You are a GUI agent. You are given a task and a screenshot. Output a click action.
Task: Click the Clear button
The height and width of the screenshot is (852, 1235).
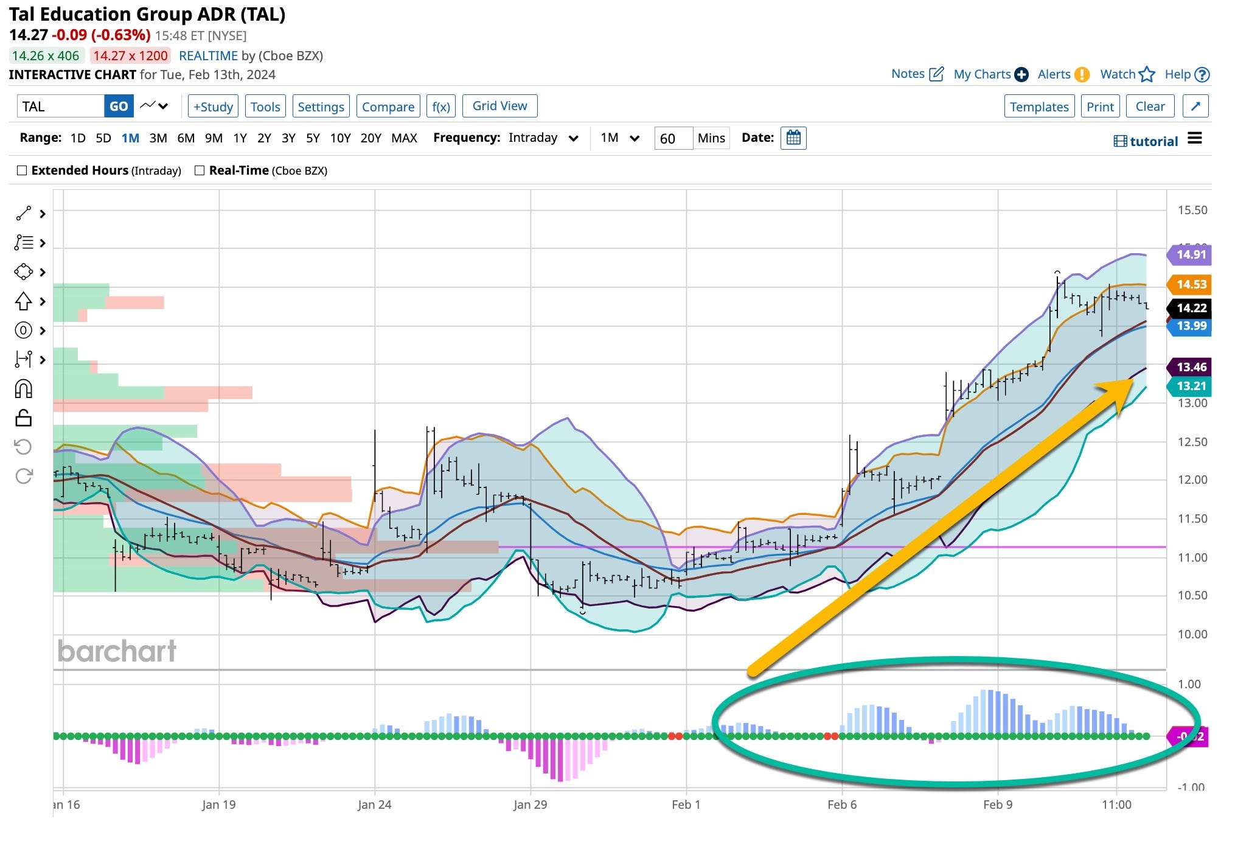pyautogui.click(x=1150, y=106)
